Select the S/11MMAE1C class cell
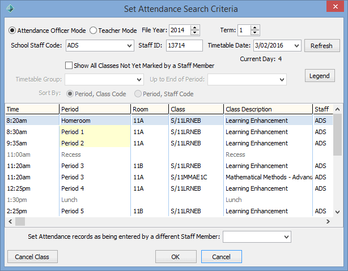Viewport: 348px width, 271px height. pos(196,177)
